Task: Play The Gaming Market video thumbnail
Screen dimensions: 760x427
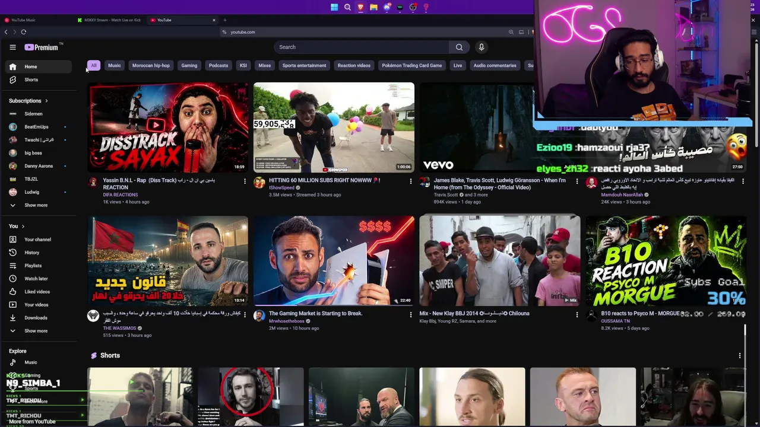Action: coord(334,261)
